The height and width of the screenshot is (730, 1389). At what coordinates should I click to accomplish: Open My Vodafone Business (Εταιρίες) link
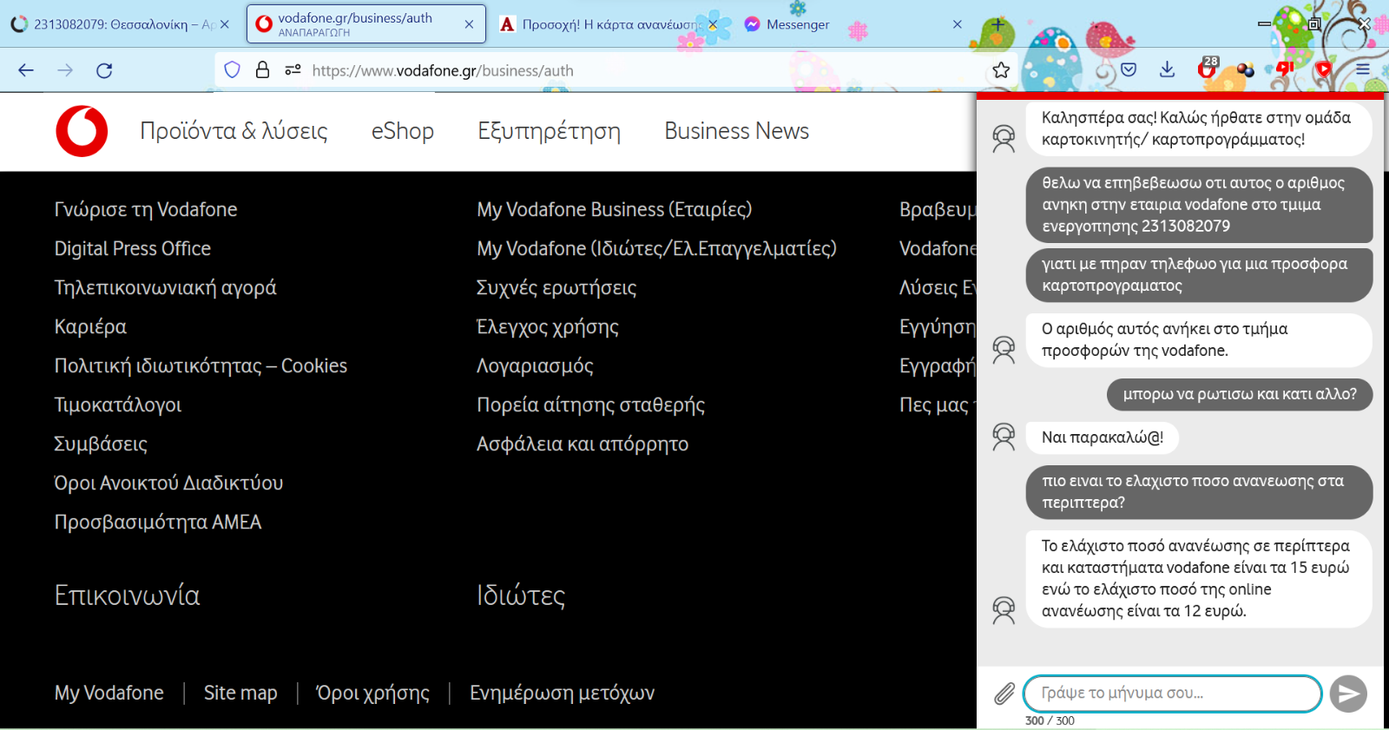tap(615, 209)
